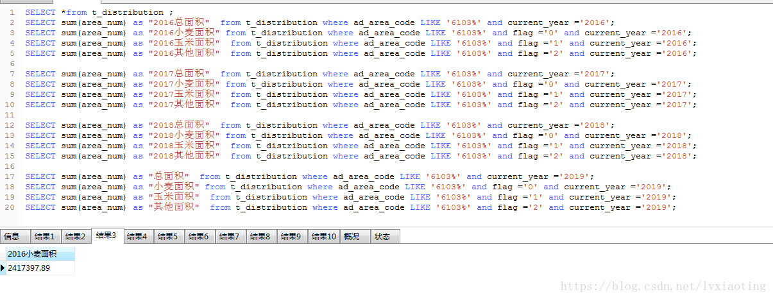Viewport: 773px width, 299px height.
Task: Click line number 6 in the gutter
Action: pos(12,64)
